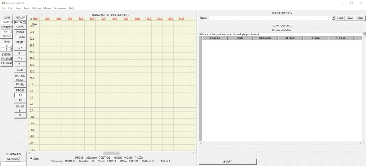Select probe P2
Screen dimensions: 366x166
coord(20,100)
